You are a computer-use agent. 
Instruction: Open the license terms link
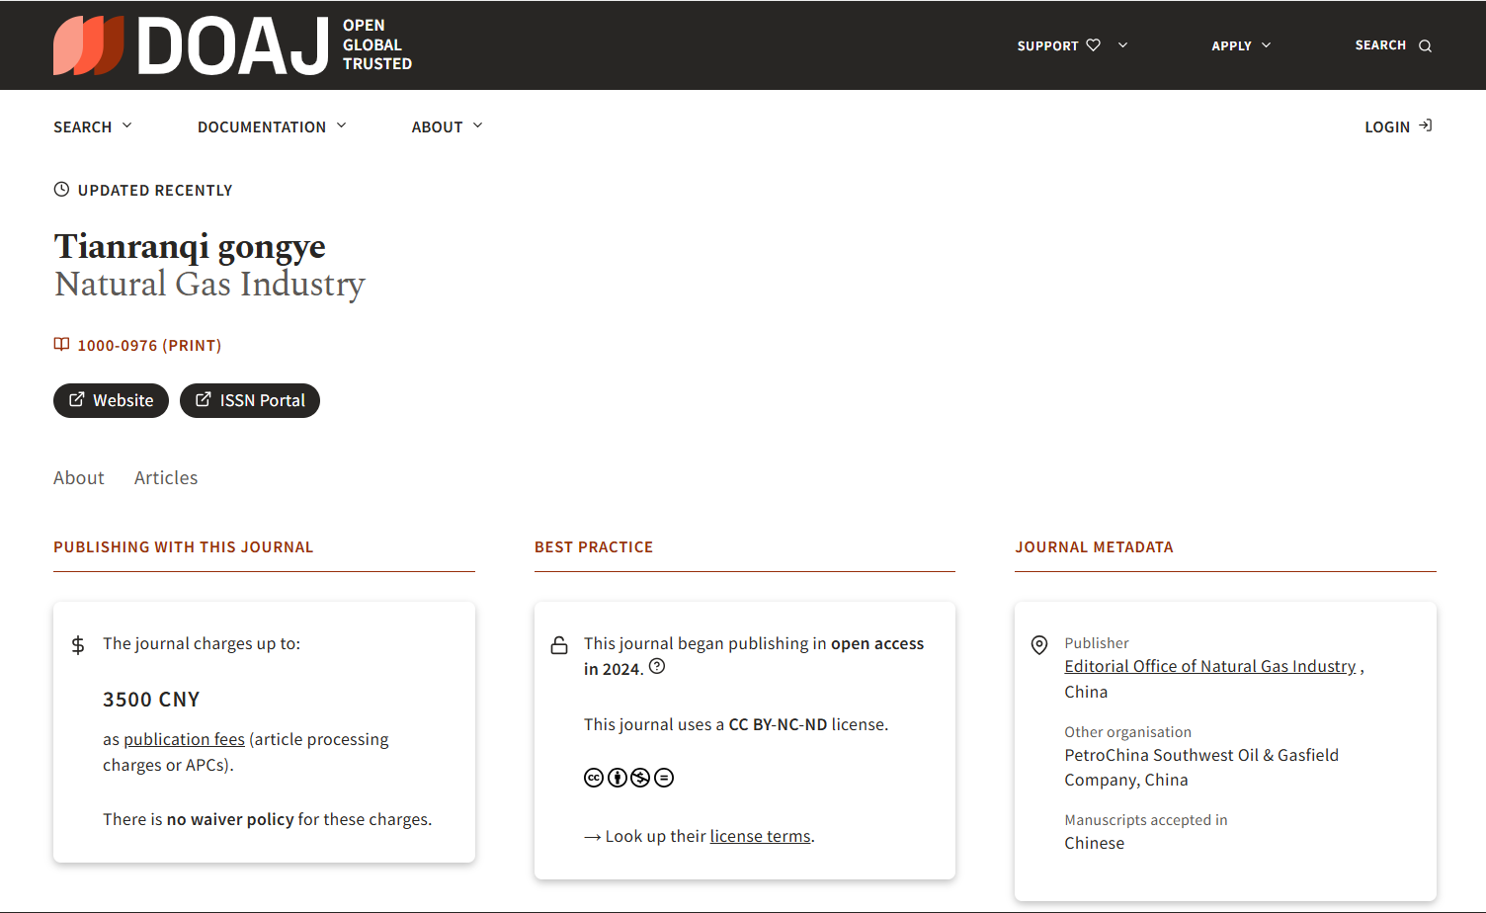[760, 836]
